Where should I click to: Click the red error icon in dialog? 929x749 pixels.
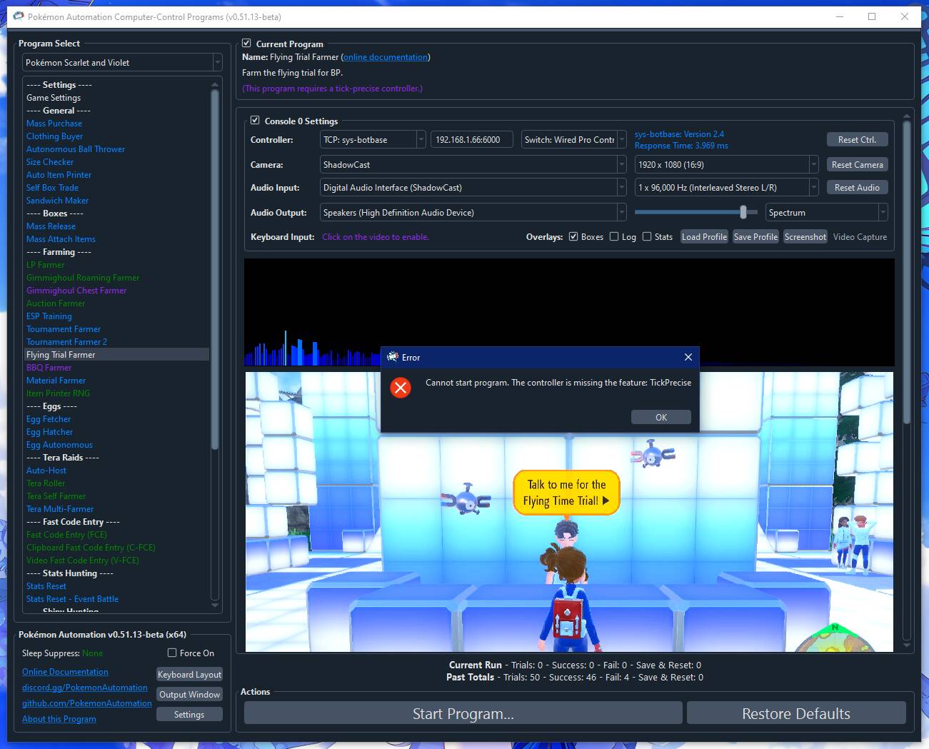(401, 388)
